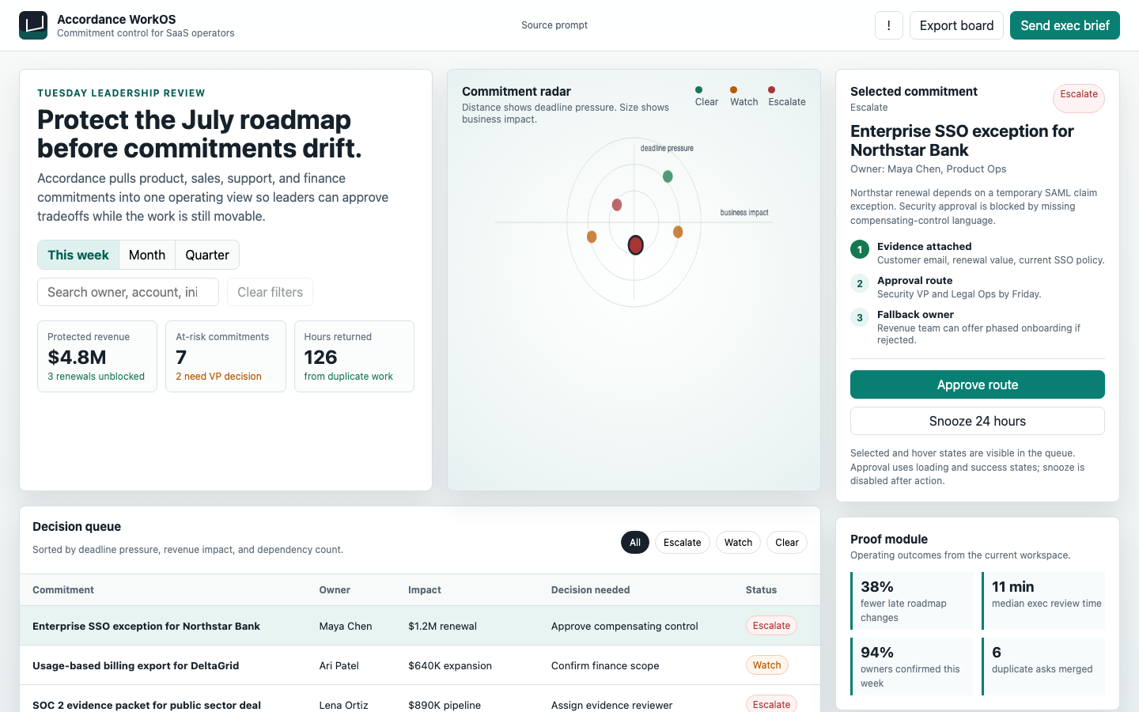This screenshot has width=1139, height=712.
Task: Click owner Ari Patel in queue
Action: (x=339, y=665)
